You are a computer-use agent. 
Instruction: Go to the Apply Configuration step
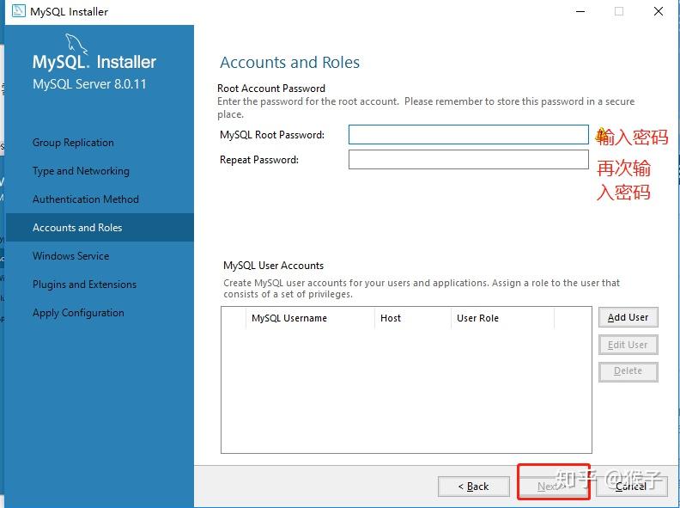pos(78,313)
